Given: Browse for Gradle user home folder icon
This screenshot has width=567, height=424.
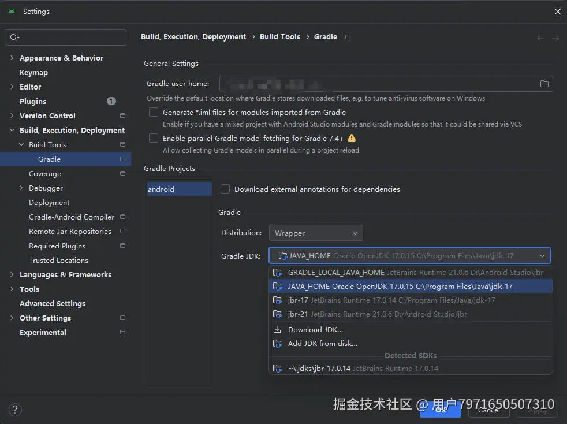Looking at the screenshot, I should click(x=544, y=84).
